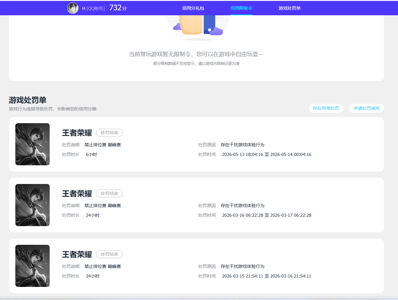This screenshot has width=398, height=300.
Task: Click 处罚结束 badge on 2026-03-15 21:54:11 penalty
Action: pyautogui.click(x=110, y=254)
